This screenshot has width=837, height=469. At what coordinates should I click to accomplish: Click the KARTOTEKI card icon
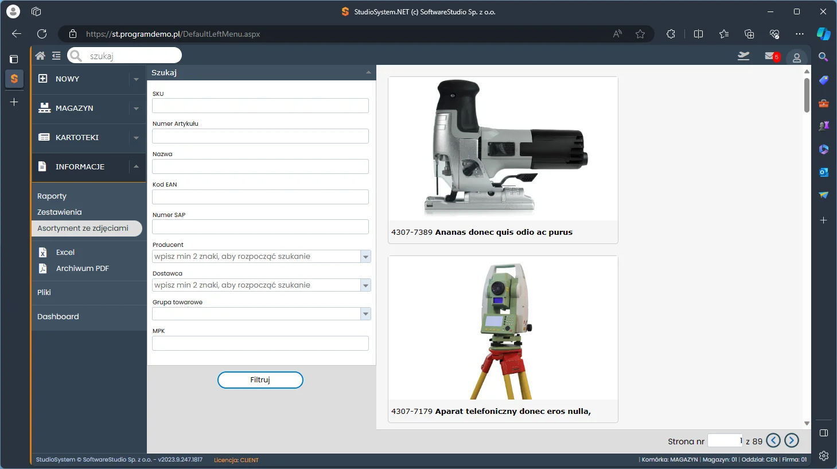44,137
